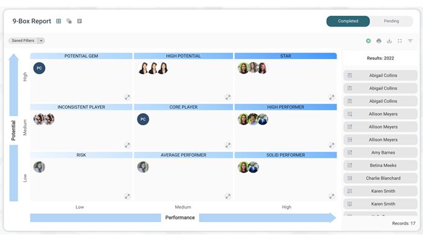Image resolution: width=423 pixels, height=241 pixels.
Task: Switch to grid view icon beside title
Action: pyautogui.click(x=59, y=21)
